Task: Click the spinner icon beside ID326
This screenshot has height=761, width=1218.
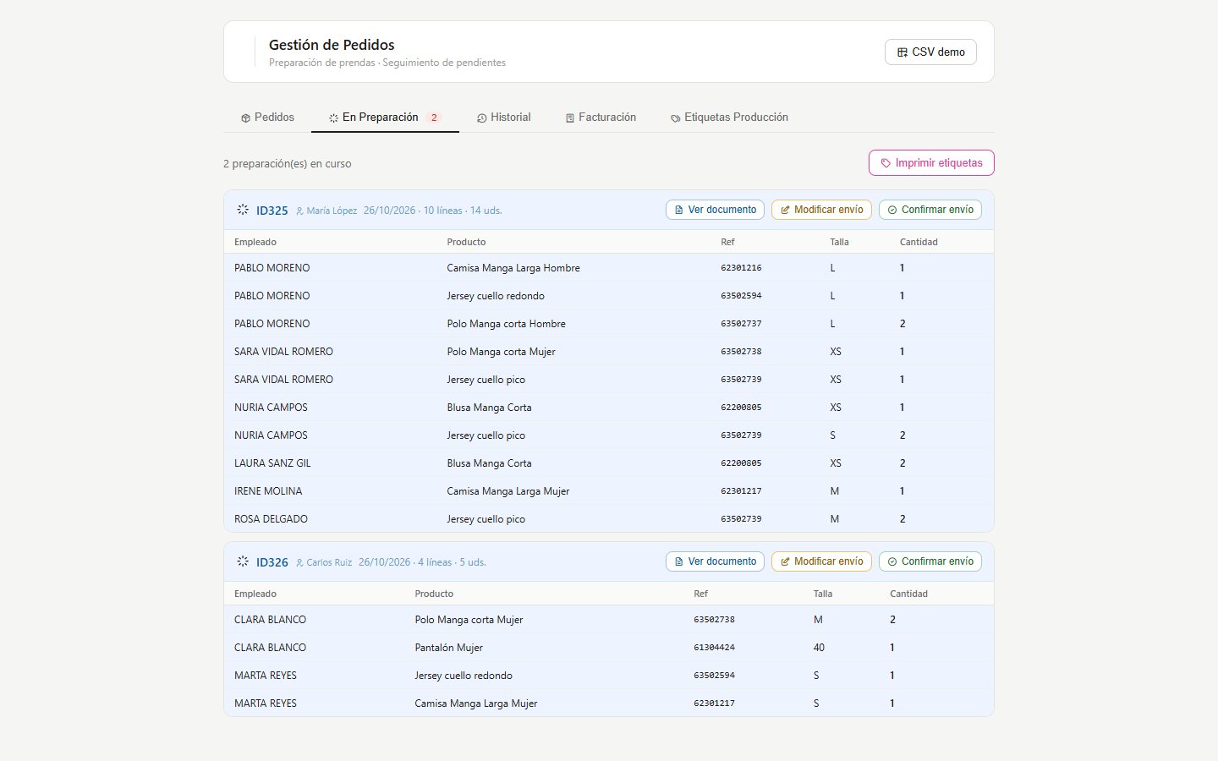Action: click(x=243, y=561)
